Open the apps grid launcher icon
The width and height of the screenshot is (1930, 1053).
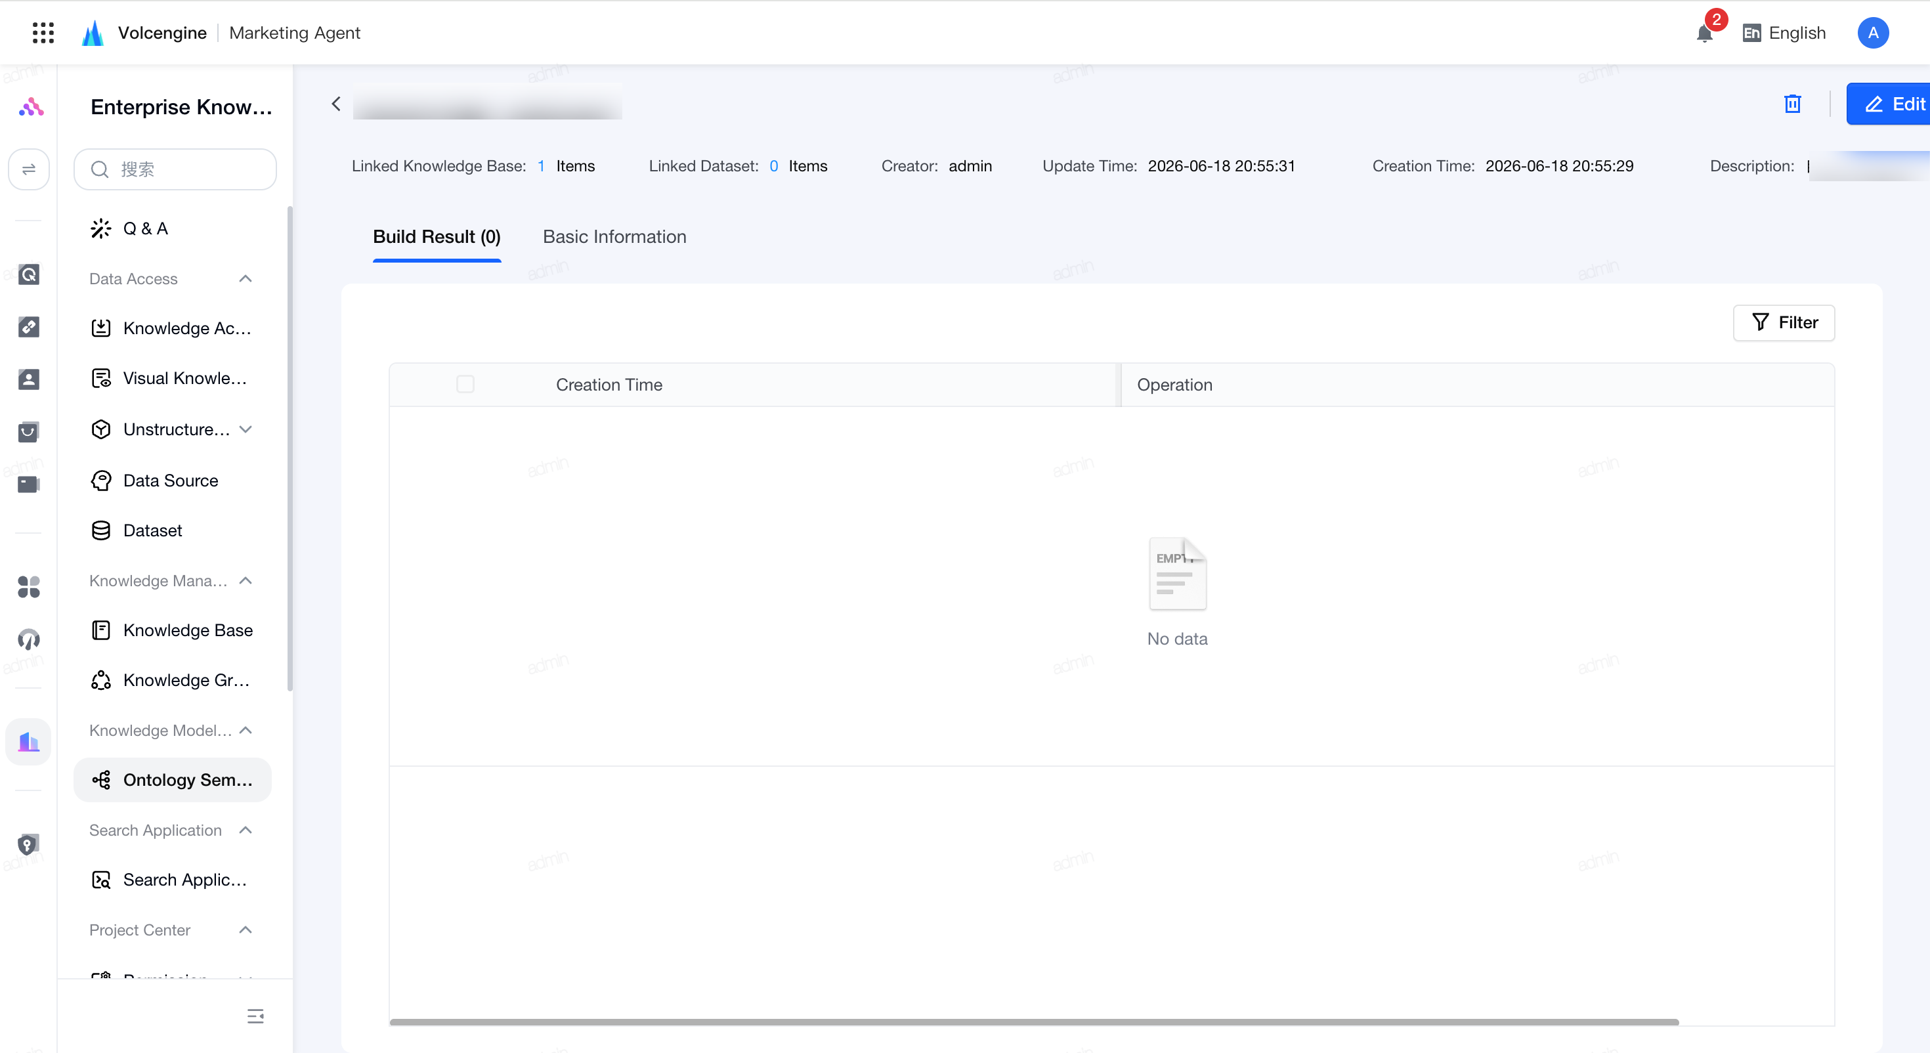pyautogui.click(x=43, y=33)
